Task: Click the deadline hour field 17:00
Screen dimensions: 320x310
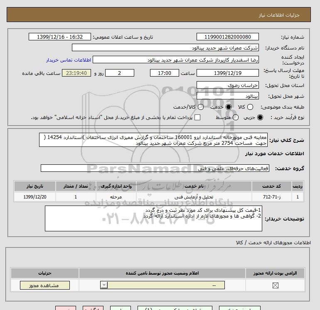Action: [165, 73]
